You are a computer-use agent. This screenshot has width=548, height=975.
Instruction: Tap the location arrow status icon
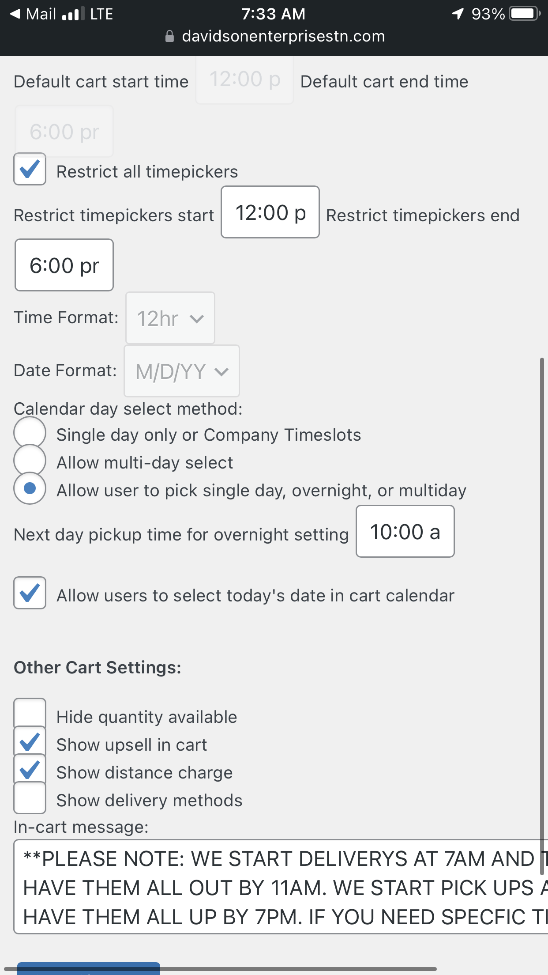[458, 14]
